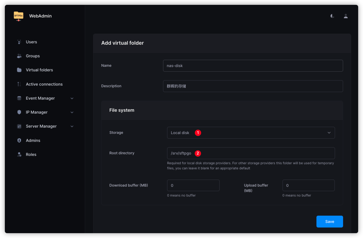Click the Groups sidebar icon
Image resolution: width=363 pixels, height=238 pixels.
pyautogui.click(x=19, y=56)
